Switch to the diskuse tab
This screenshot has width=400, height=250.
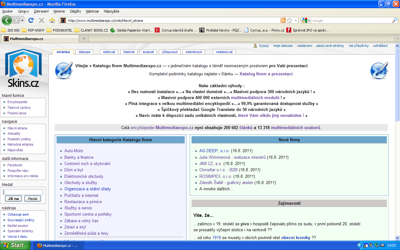tap(84, 52)
